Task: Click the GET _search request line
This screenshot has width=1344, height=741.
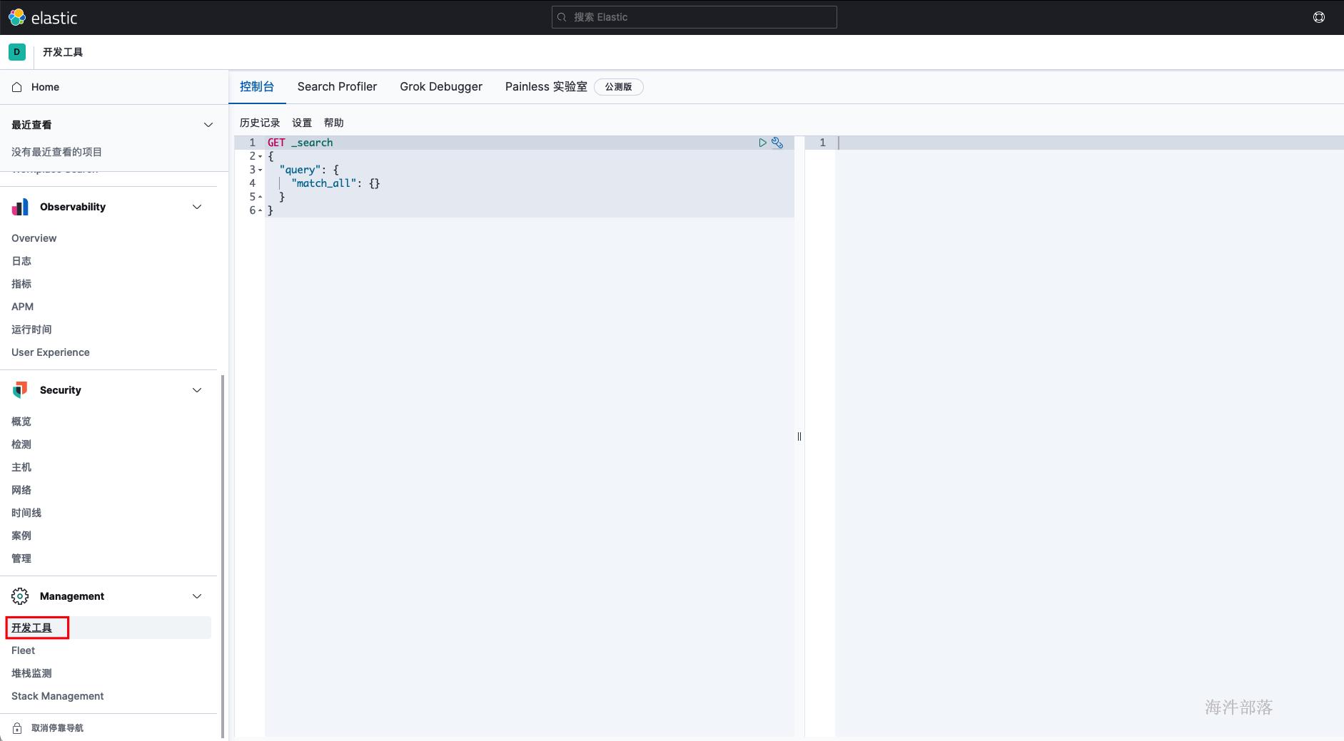Action: click(x=300, y=143)
